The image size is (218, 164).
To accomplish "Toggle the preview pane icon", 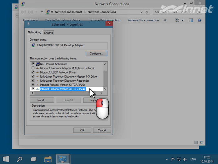I will point(191,20).
